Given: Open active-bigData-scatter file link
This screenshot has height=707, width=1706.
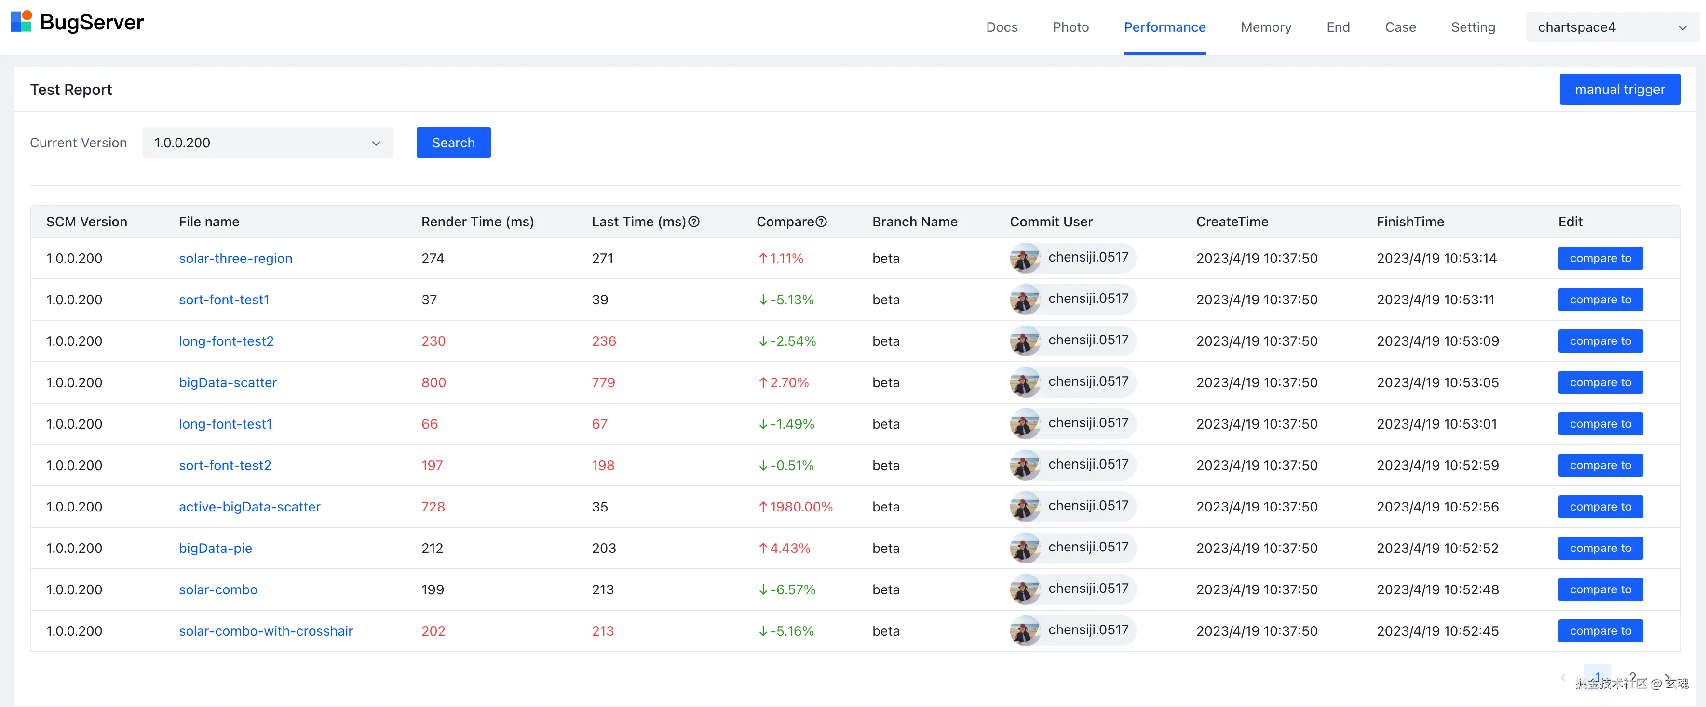Looking at the screenshot, I should click(x=249, y=507).
